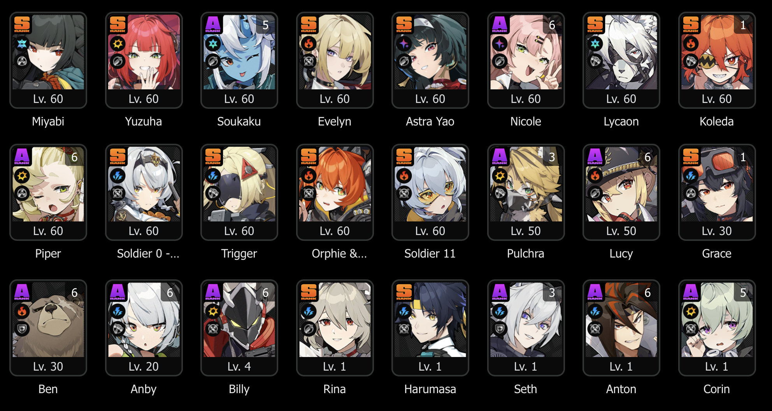Click the number 6 badge on Lucy's card

(x=647, y=157)
